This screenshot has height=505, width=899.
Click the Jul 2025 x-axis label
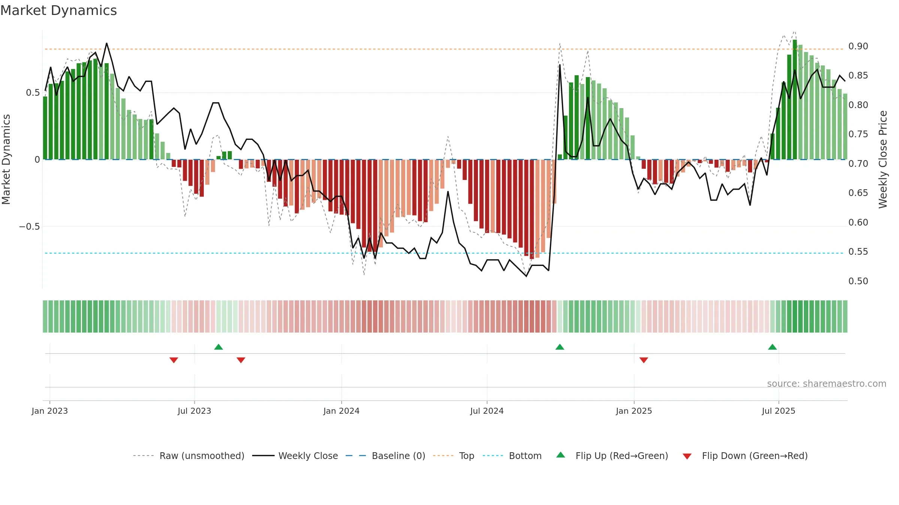[x=778, y=411]
